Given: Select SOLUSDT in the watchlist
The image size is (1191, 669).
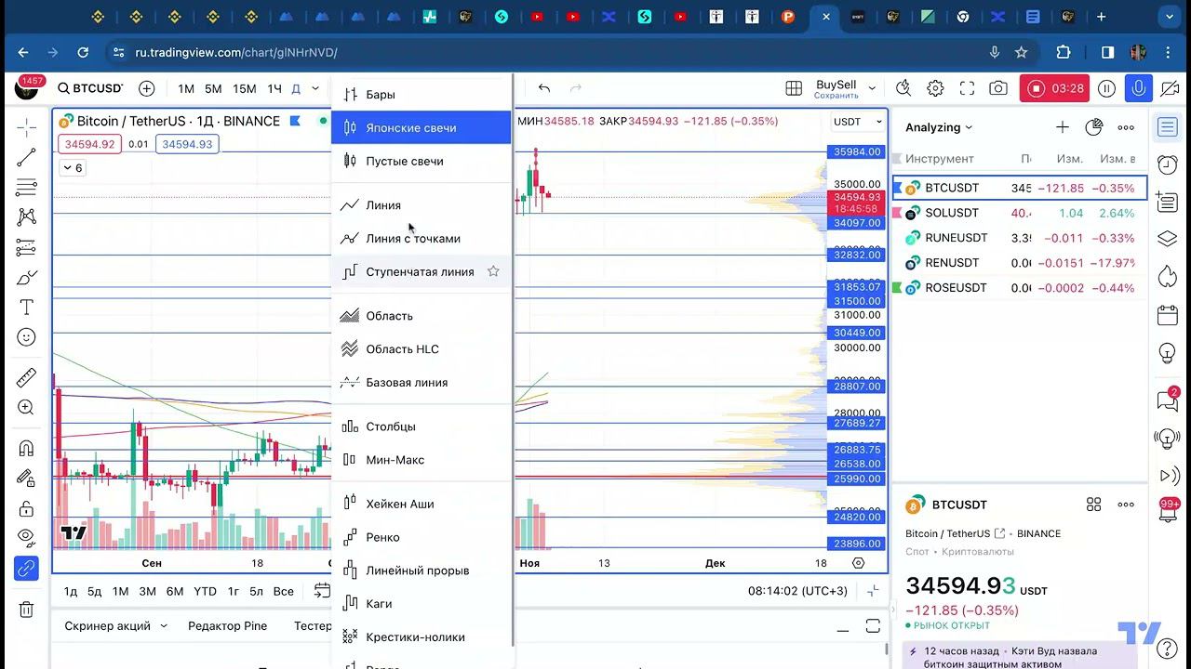Looking at the screenshot, I should pos(1019,213).
